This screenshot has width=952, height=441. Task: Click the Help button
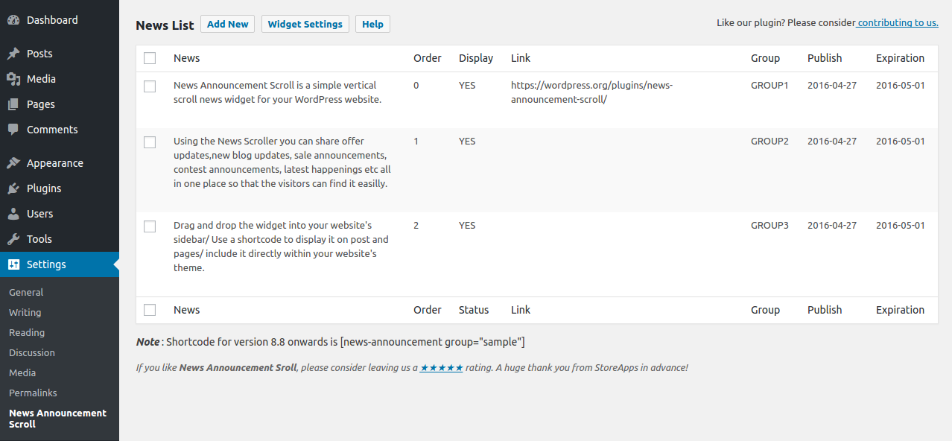click(x=372, y=24)
